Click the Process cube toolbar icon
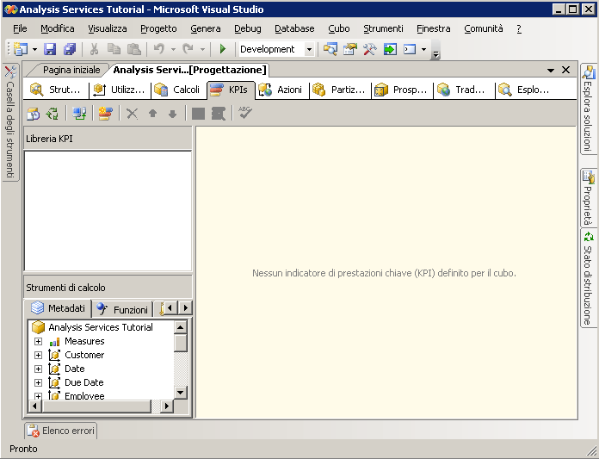 pos(34,113)
